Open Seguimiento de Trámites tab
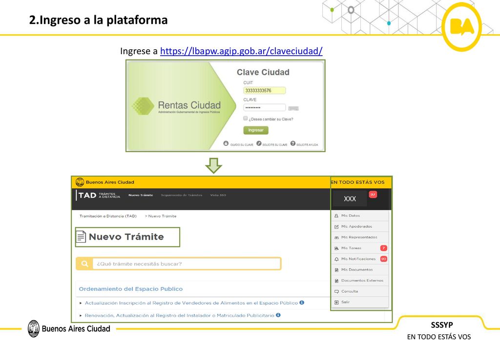The width and height of the screenshot is (500, 346). (x=182, y=195)
